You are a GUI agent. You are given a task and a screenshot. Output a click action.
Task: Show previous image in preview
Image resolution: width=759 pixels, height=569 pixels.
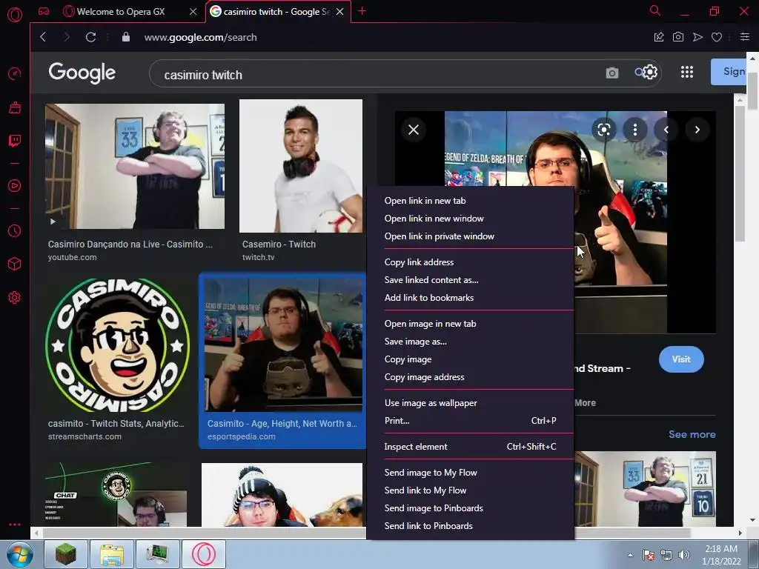[x=666, y=130]
